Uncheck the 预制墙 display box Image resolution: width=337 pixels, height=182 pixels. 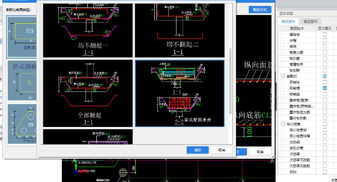pyautogui.click(x=325, y=88)
